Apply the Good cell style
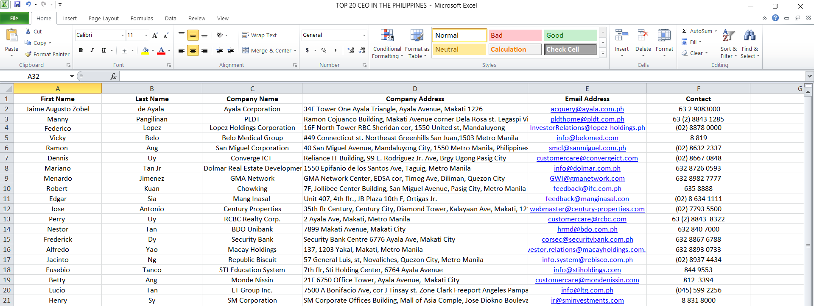Image resolution: width=814 pixels, height=306 pixels. coord(571,35)
